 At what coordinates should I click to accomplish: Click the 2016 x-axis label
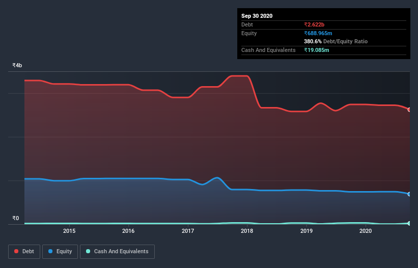(128, 231)
